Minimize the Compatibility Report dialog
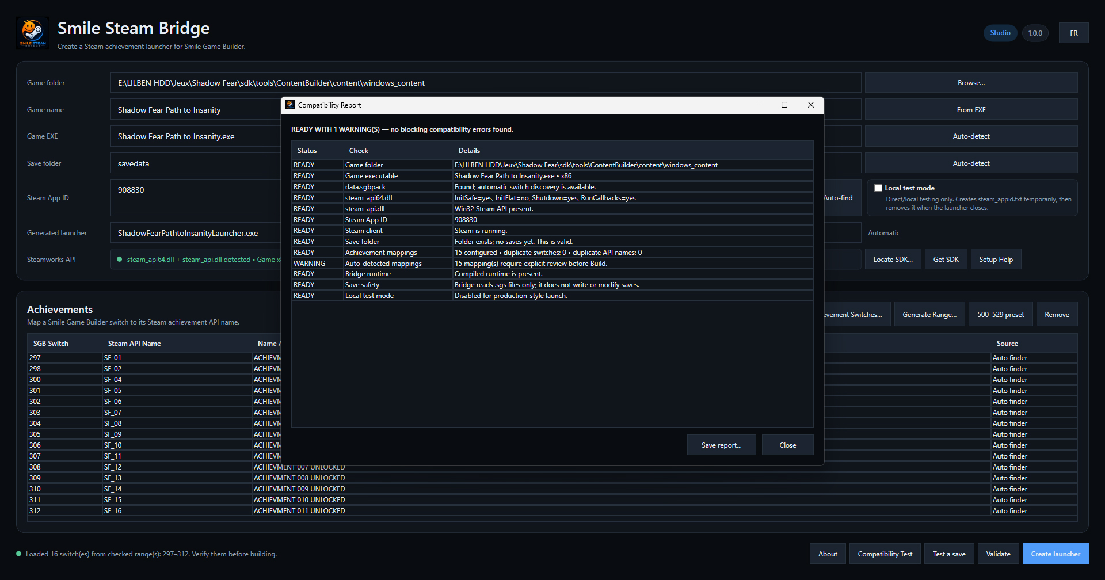This screenshot has width=1105, height=580. click(x=759, y=105)
